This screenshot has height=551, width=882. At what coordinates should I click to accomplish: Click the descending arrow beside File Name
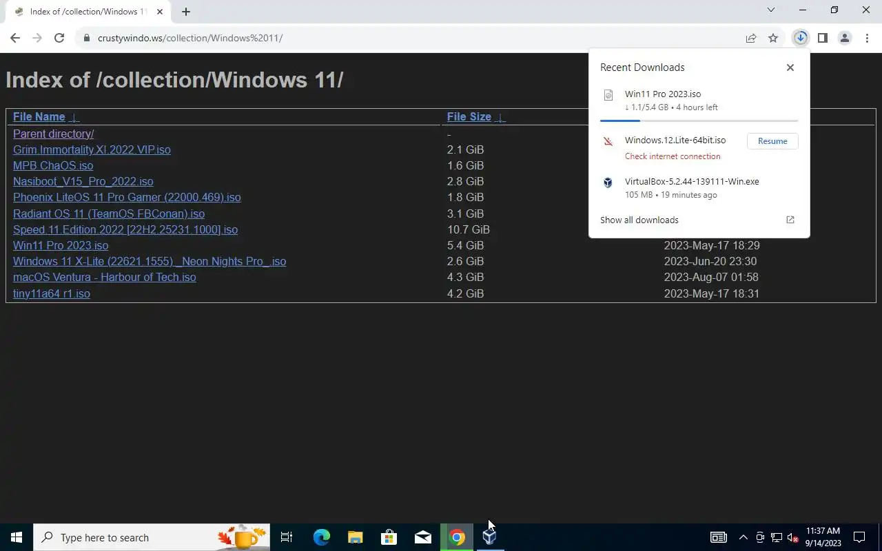pos(74,117)
